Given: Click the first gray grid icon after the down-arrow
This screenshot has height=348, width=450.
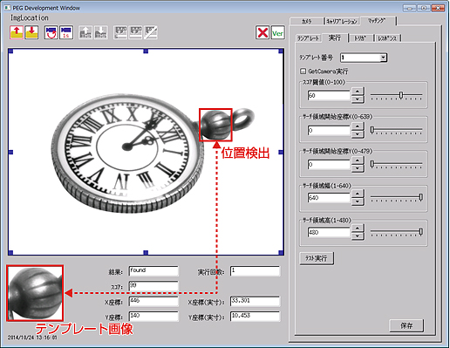Looking at the screenshot, I should click(120, 32).
